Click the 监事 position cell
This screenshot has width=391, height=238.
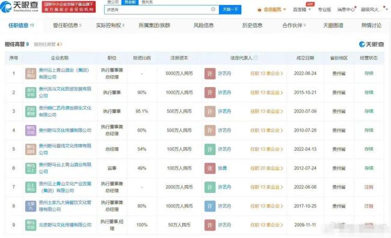point(112,168)
